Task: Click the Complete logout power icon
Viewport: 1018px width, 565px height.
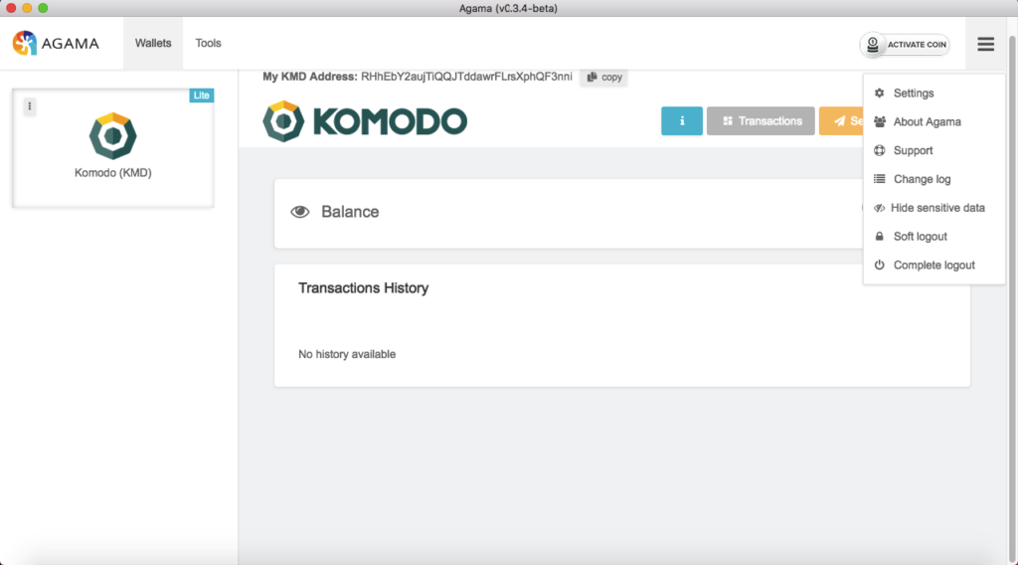Action: click(879, 265)
